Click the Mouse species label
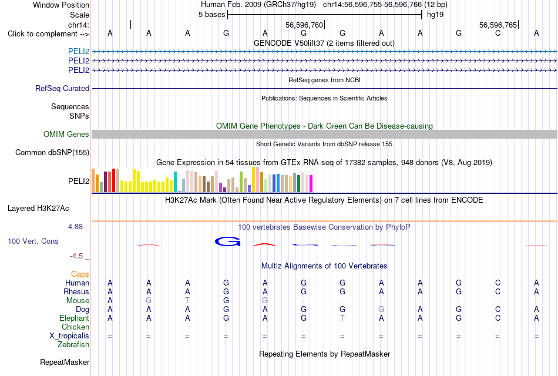 pos(78,301)
